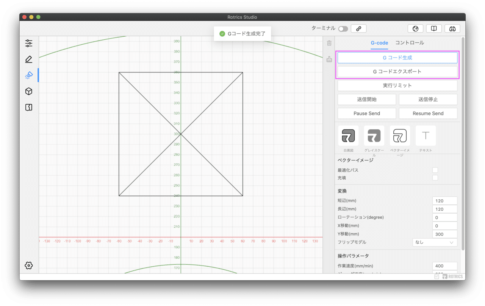Viewport: 485px width, 306px height.
Task: Open the Discord community button
Action: (452, 28)
